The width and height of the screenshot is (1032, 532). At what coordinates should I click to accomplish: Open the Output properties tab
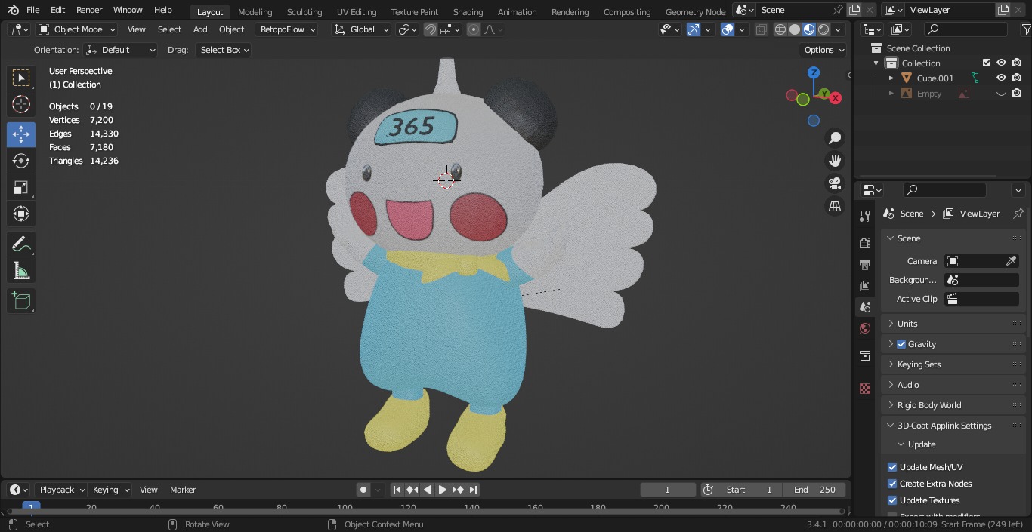pos(865,265)
